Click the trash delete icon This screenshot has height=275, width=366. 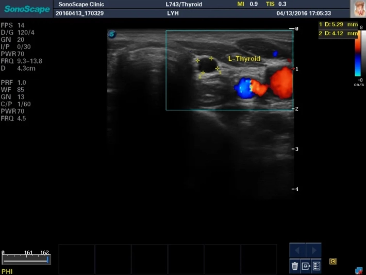pos(295,266)
